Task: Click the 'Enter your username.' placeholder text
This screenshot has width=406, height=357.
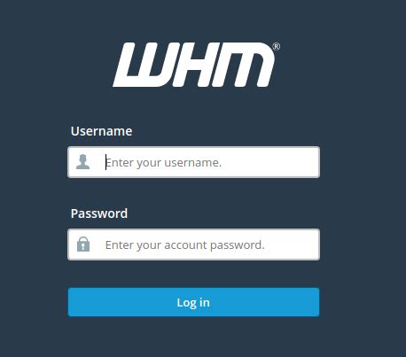Action: [x=163, y=163]
